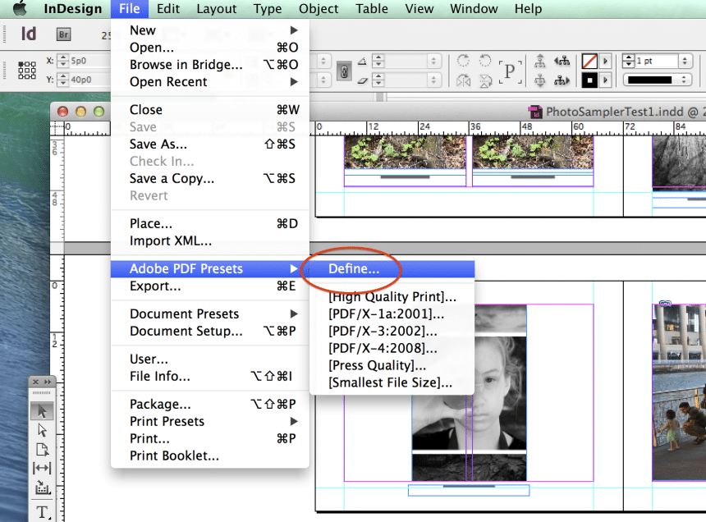Expand the New submenu

tap(210, 30)
